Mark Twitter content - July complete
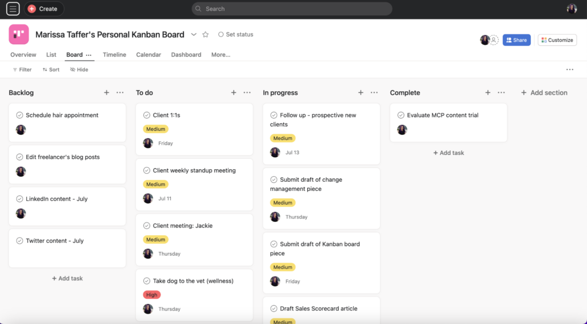The height and width of the screenshot is (324, 587). (19, 241)
